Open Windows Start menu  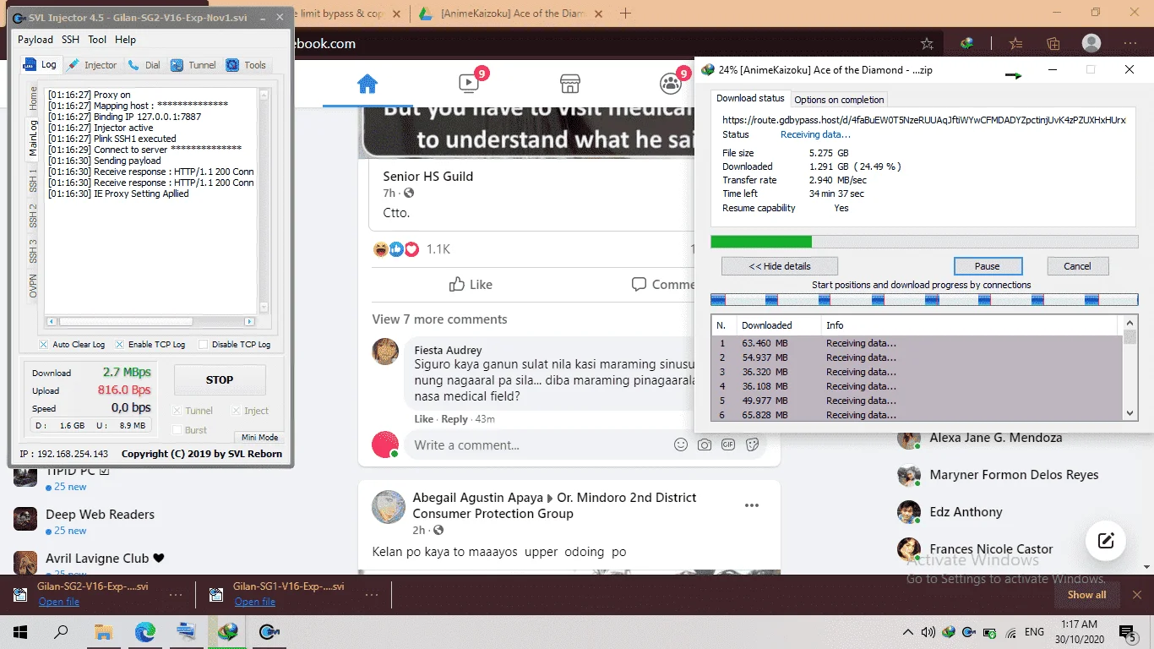(20, 632)
